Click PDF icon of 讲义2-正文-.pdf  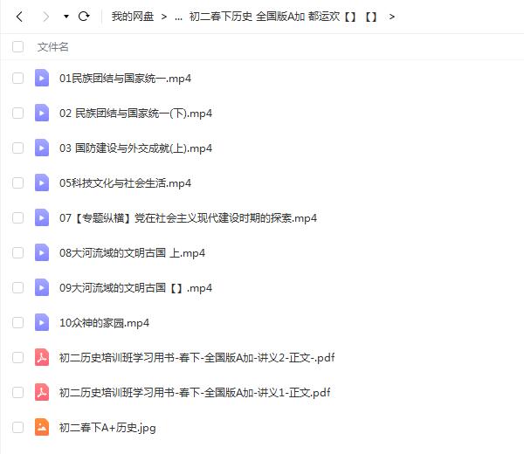point(42,357)
